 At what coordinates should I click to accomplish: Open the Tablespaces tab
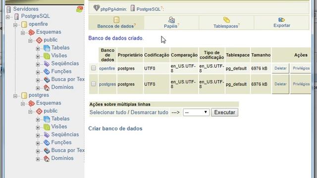[x=226, y=23]
